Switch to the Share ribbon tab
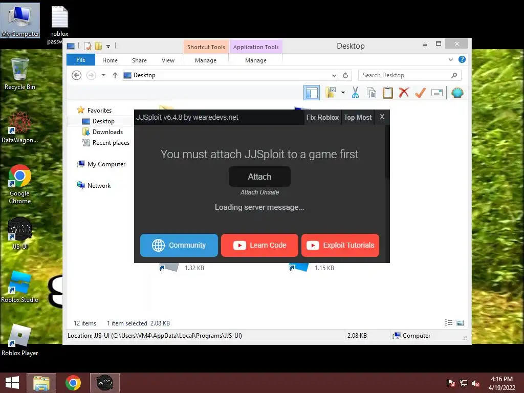Viewport: 524px width, 393px height. pyautogui.click(x=139, y=60)
